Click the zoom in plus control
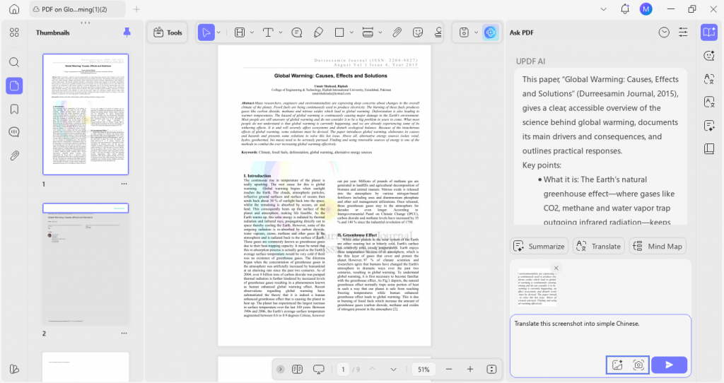724x383 pixels. [470, 369]
